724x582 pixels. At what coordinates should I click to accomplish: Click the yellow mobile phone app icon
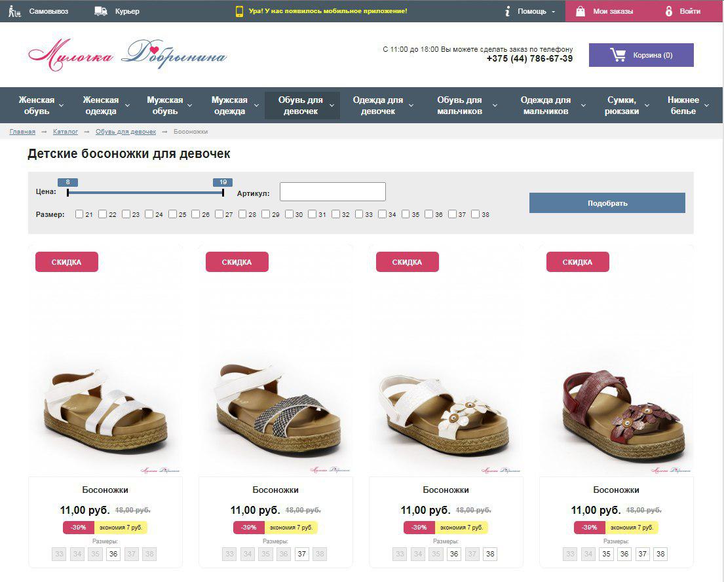click(239, 11)
